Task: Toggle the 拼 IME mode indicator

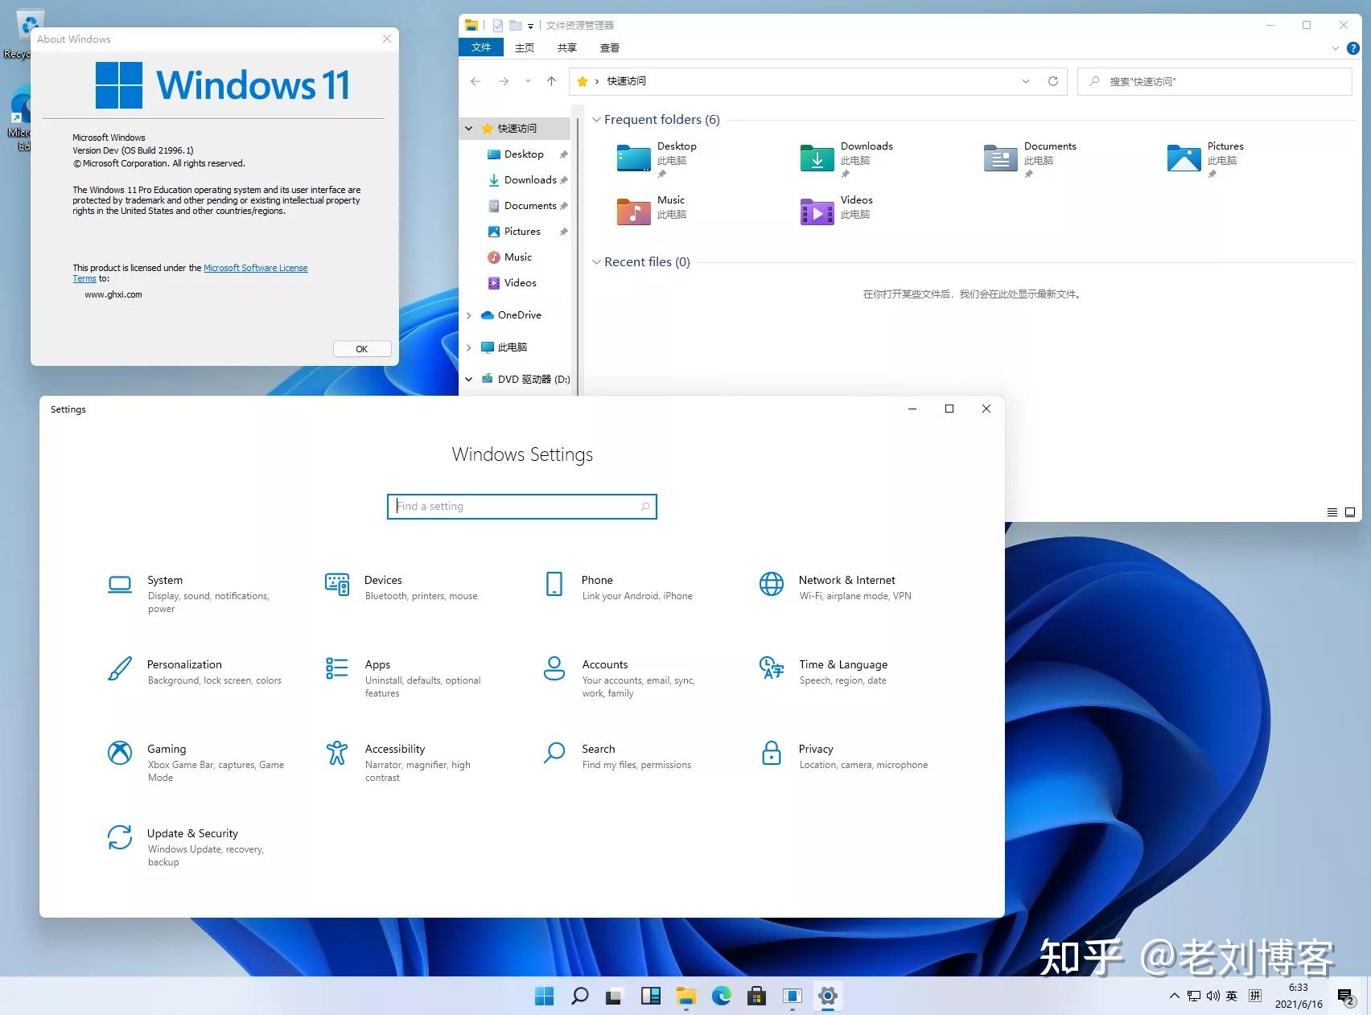Action: (x=1255, y=997)
